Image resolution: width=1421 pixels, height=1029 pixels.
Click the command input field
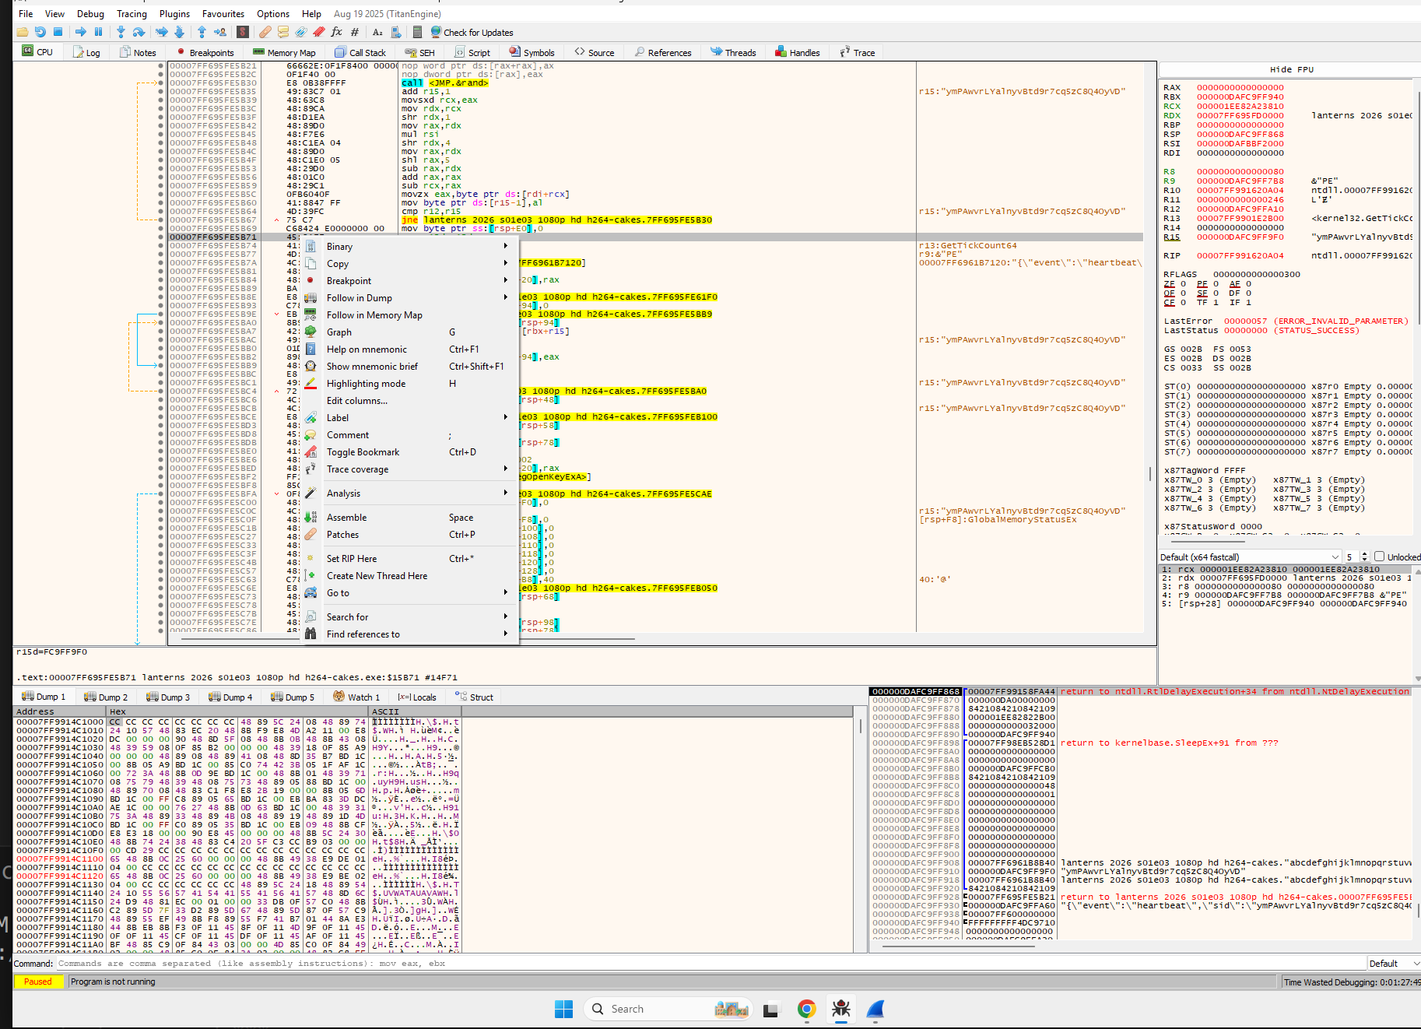coord(710,963)
